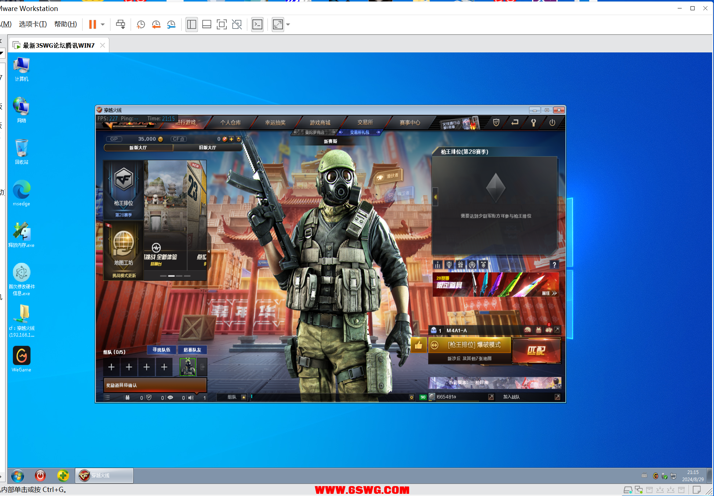
Task: Open the 赛事中心 tab
Action: pos(410,122)
